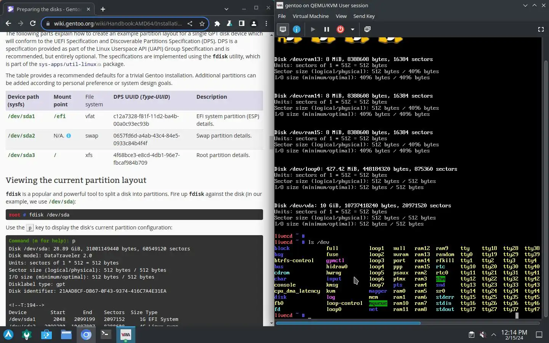Switch to Virtual Machine Manager taskbar icon
Viewport: 549px width, 343px height.
126,335
